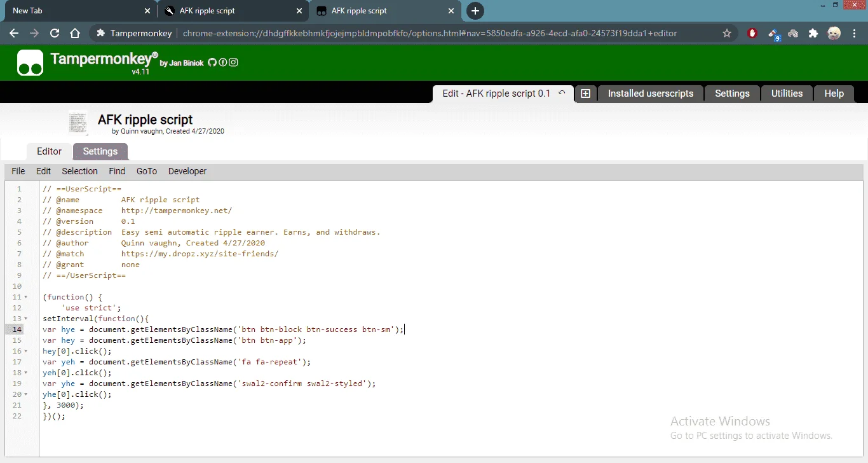868x463 pixels.
Task: Click the 3000 interval value in code
Action: tap(66, 405)
